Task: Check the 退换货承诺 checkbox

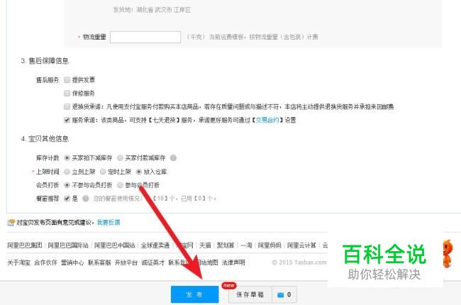Action: tap(67, 106)
